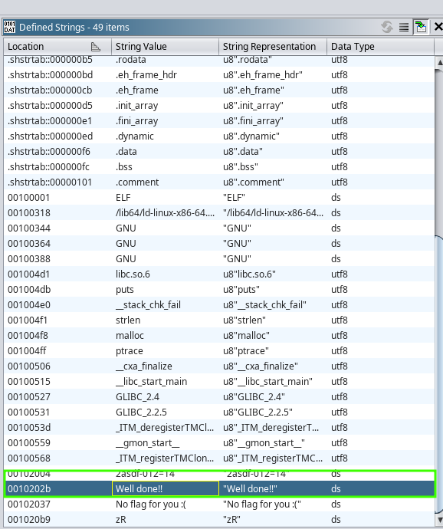Image resolution: width=443 pixels, height=529 pixels.
Task: Sort by String Value column
Action: [165, 47]
